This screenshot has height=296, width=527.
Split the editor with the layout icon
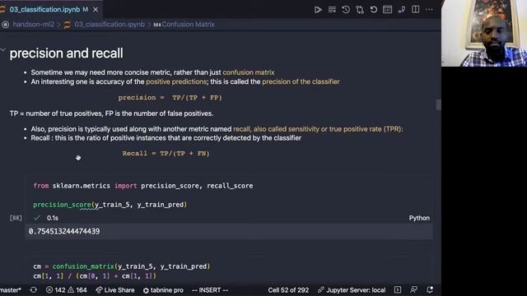[x=415, y=9]
